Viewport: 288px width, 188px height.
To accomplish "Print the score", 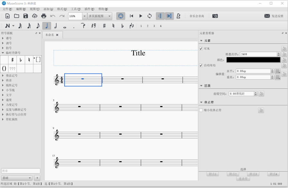I will [44, 16].
